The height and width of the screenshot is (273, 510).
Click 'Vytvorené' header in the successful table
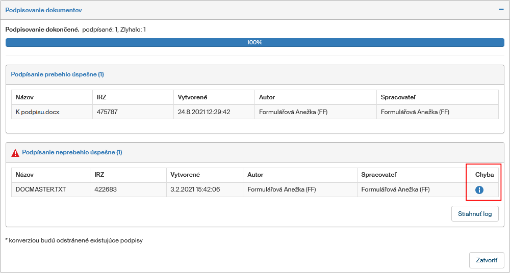pyautogui.click(x=192, y=97)
